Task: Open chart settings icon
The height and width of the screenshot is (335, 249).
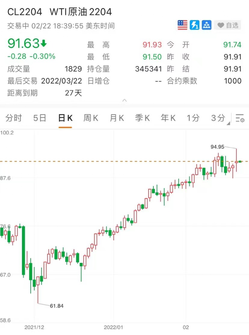Action: 240,118
